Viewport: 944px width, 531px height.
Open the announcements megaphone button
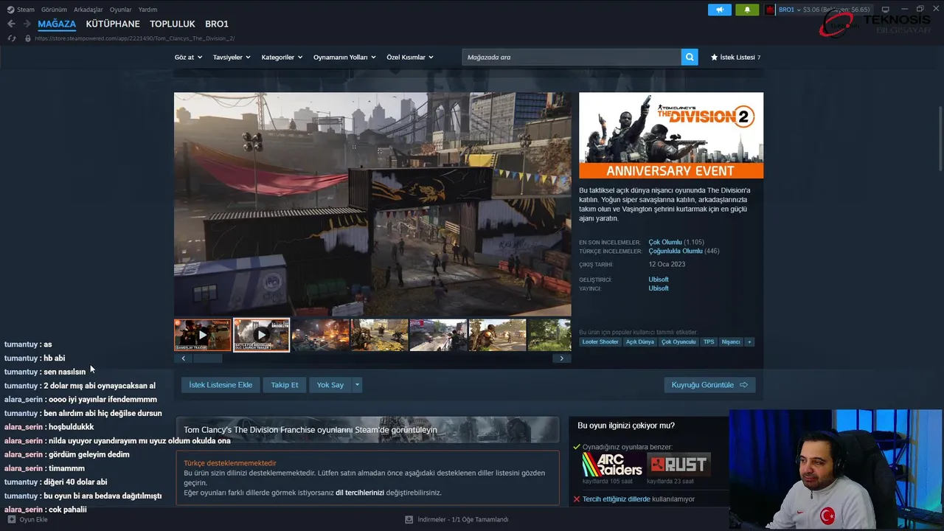point(719,10)
